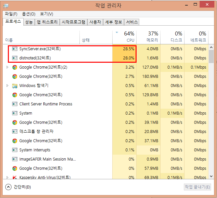
Task: Click Chrome icon in the 129.8MB row
Action: click(15, 95)
